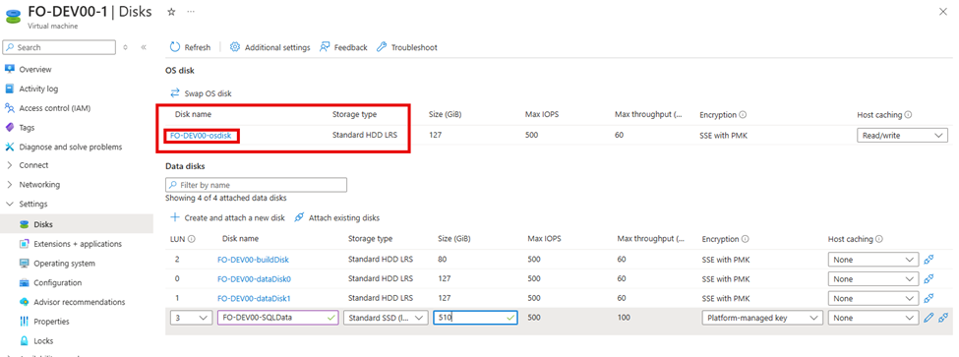Favorite this page with the star icon
Viewport: 959px width, 357px height.
(171, 12)
